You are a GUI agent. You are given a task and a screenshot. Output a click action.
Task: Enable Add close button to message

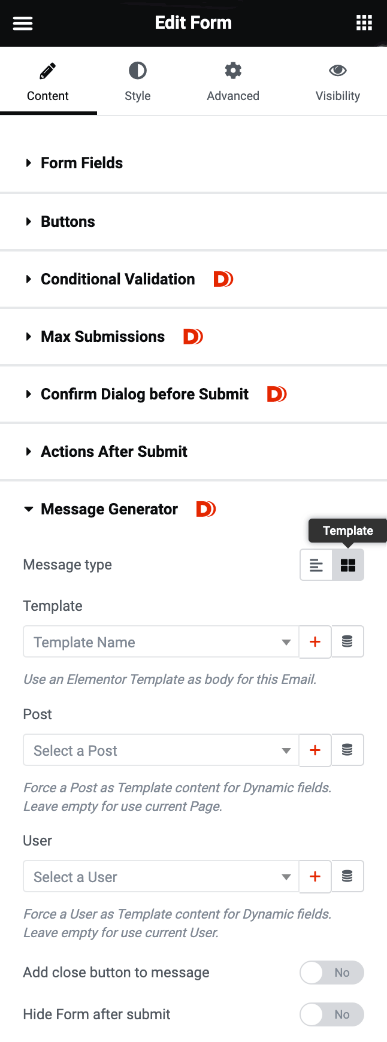331,973
